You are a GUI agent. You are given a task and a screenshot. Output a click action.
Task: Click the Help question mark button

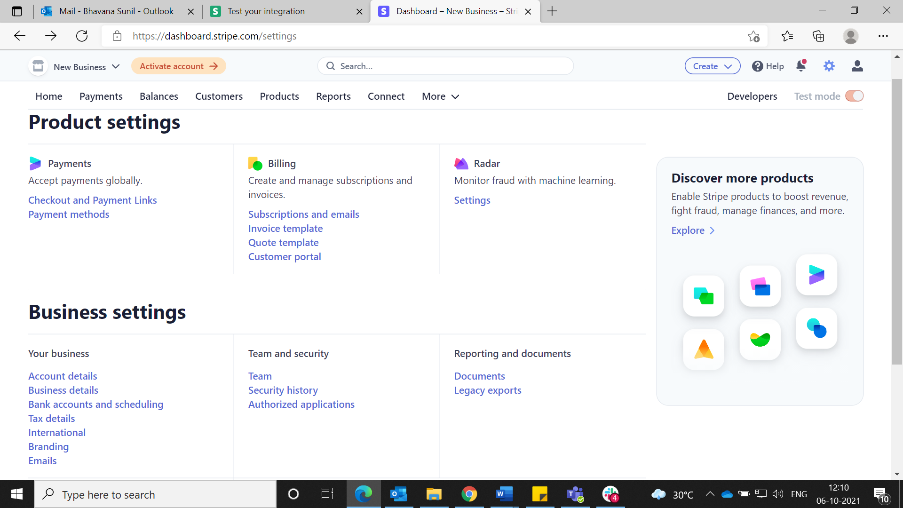click(768, 66)
